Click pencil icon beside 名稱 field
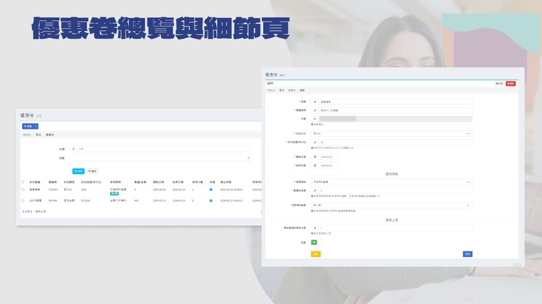Screen dimensions: 542x304 click(315, 101)
